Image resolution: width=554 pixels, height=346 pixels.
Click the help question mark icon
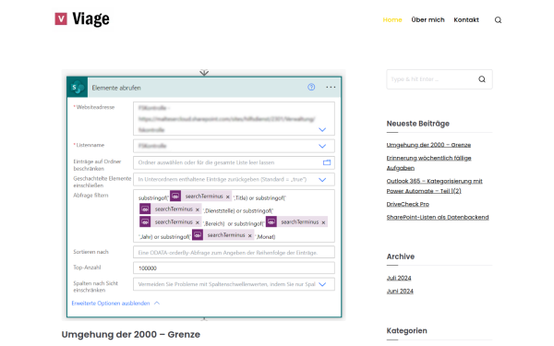pyautogui.click(x=311, y=88)
